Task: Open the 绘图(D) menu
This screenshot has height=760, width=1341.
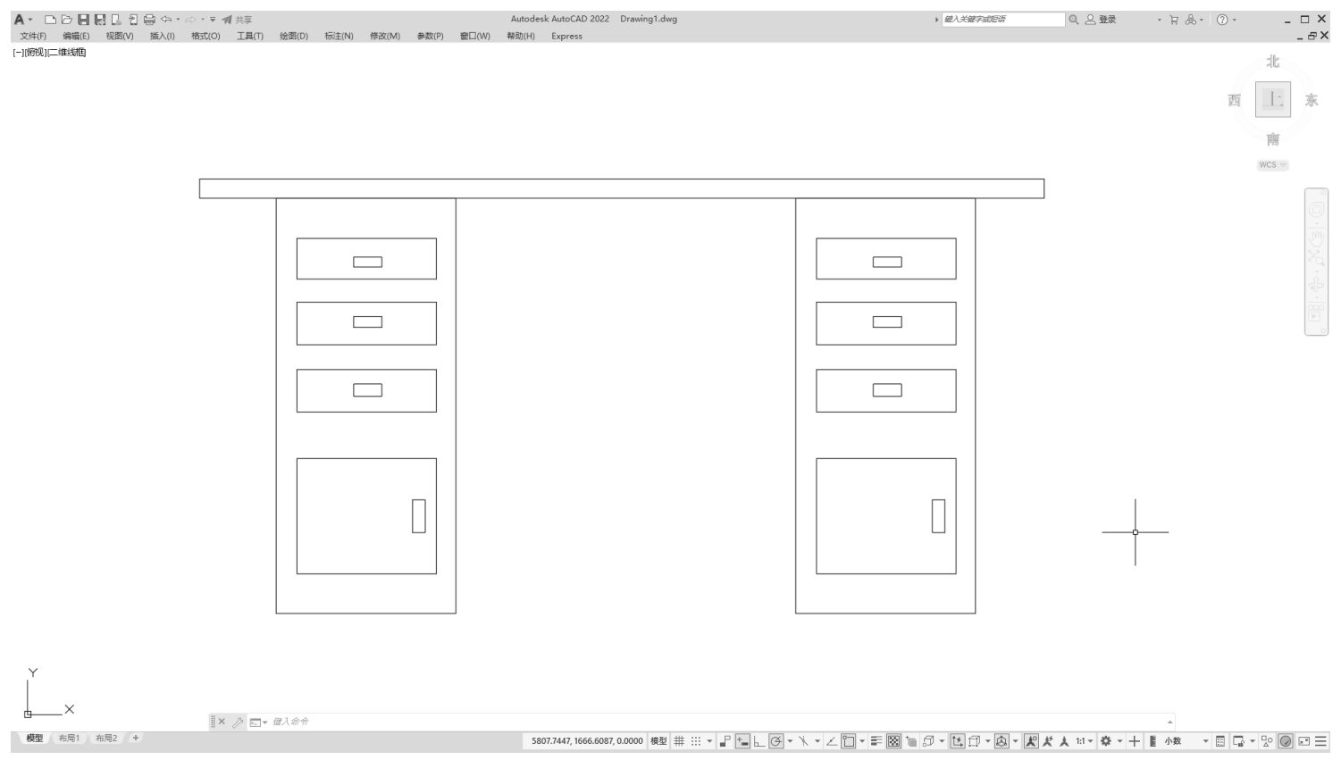Action: tap(293, 37)
